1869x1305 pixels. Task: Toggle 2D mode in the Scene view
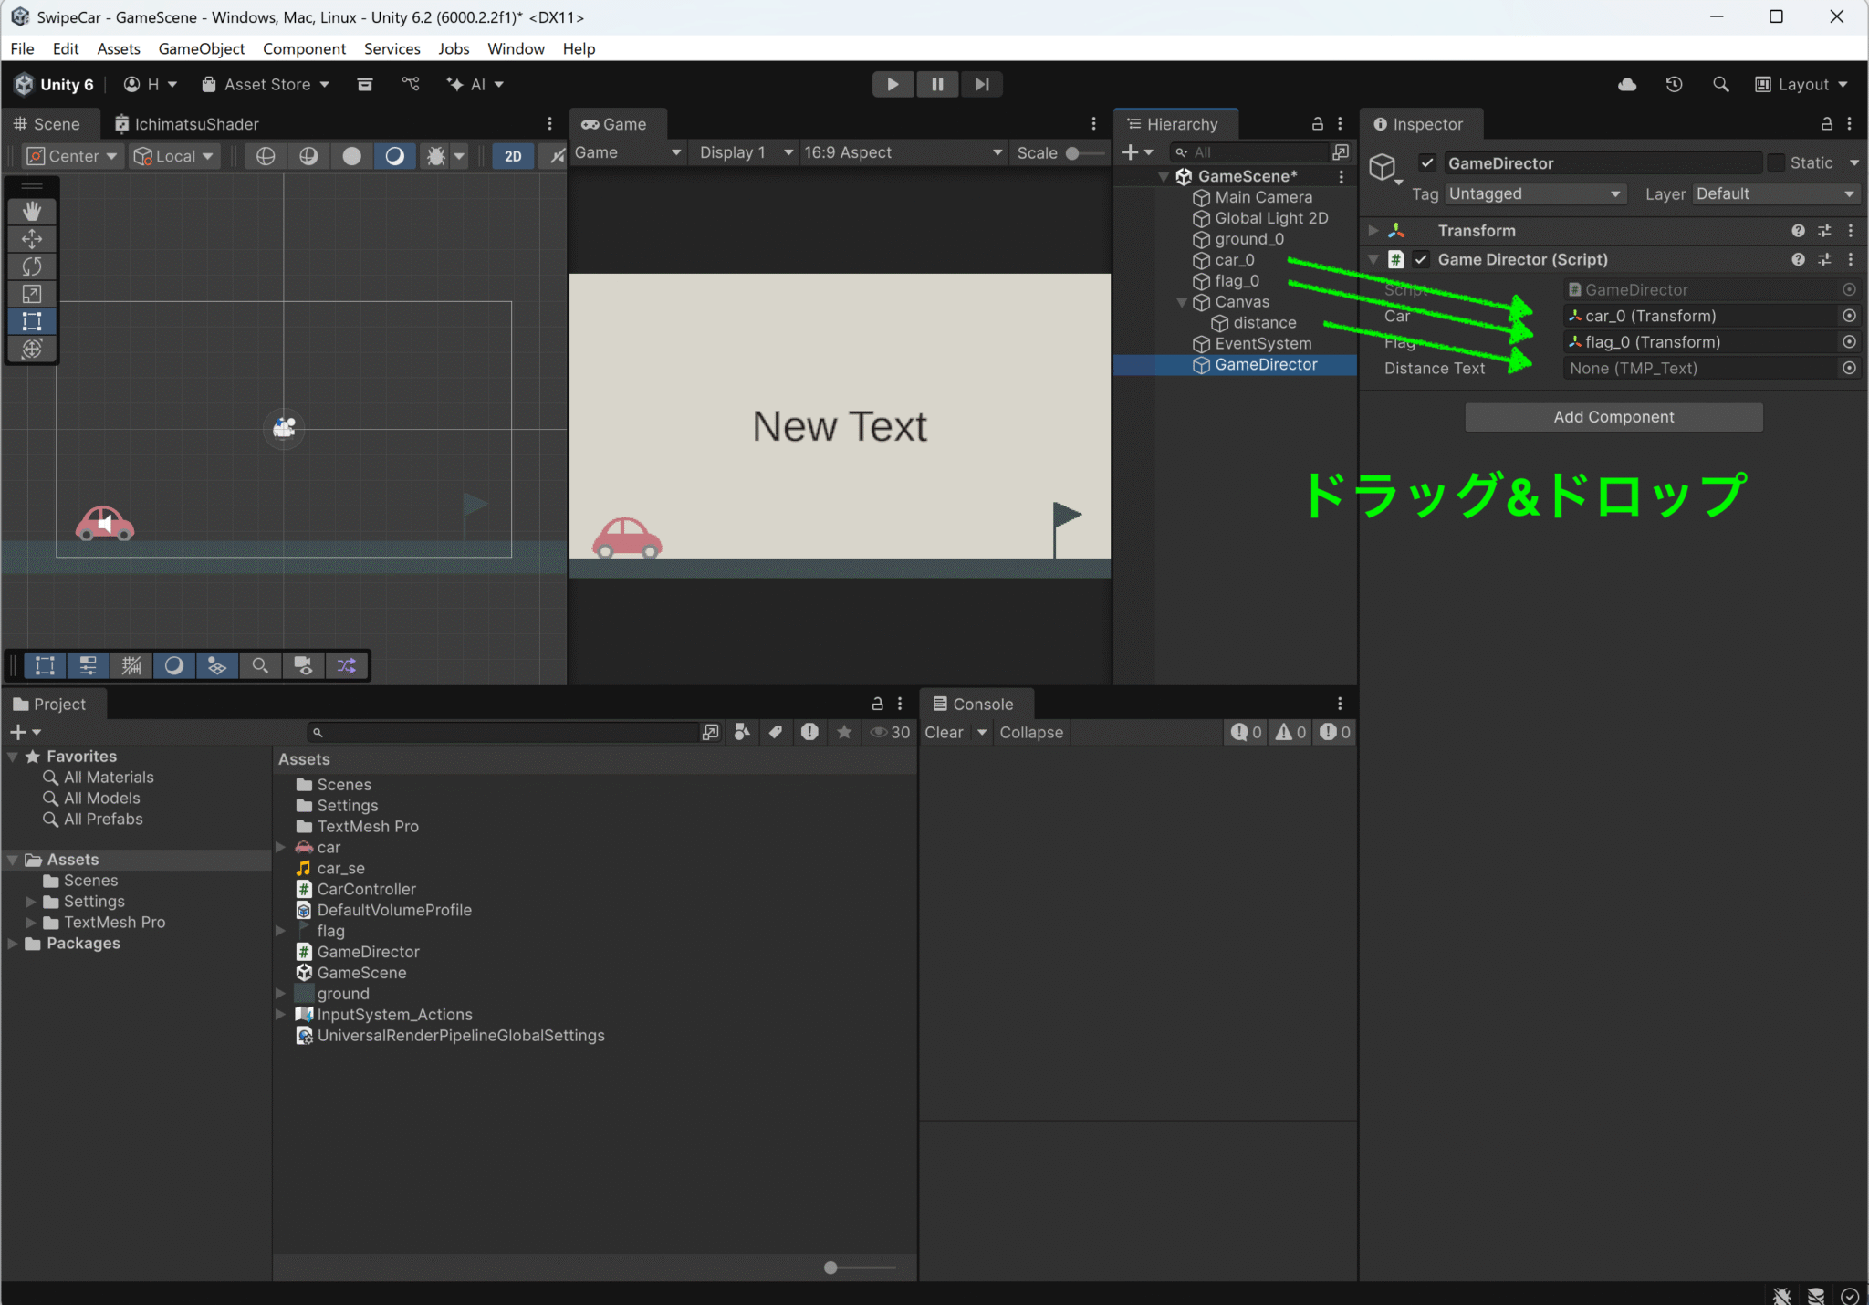[x=512, y=156]
